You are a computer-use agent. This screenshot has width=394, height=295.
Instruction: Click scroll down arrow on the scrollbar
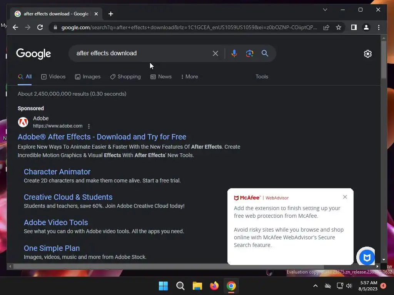[384, 260]
